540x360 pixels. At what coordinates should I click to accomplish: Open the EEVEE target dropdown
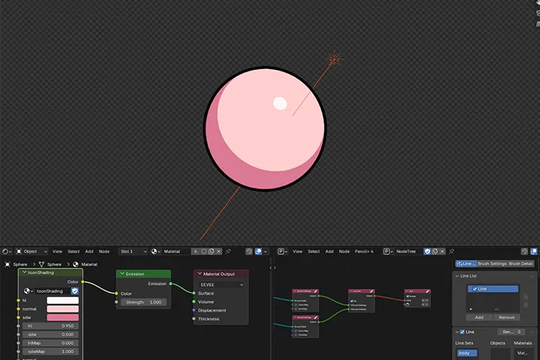(221, 284)
